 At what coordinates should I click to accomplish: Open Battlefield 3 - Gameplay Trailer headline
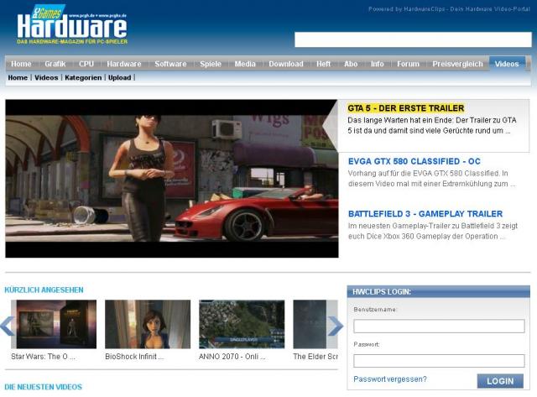(x=425, y=214)
